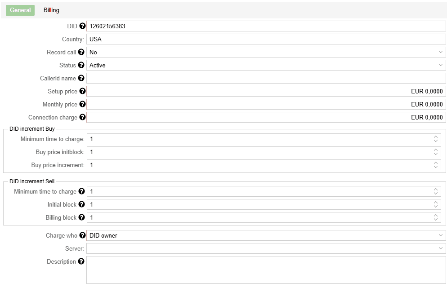The width and height of the screenshot is (447, 296).
Task: Click the Buy price initblock stepper arrows
Action: point(435,152)
